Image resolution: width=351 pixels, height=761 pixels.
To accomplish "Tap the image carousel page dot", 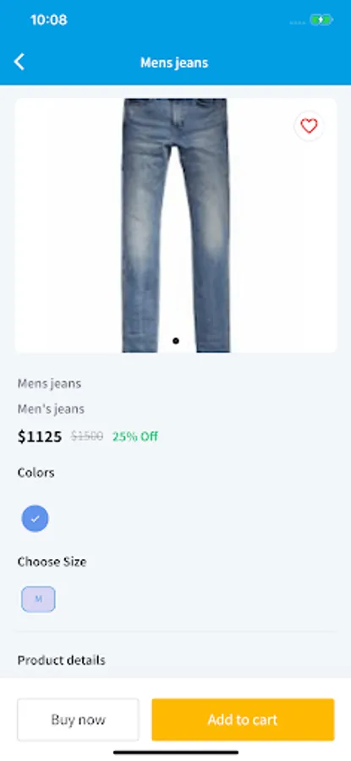I will point(176,341).
